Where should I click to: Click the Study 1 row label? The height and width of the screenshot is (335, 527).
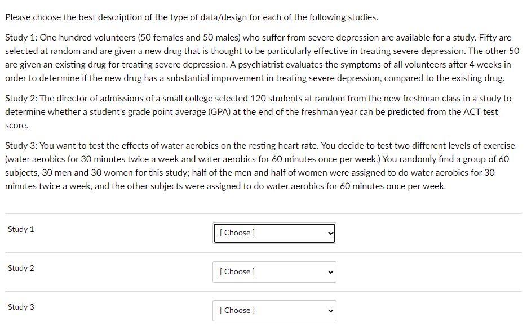[21, 229]
